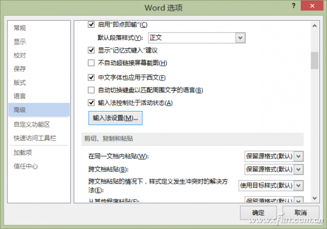
Task: Click 在同一文档内粘贴(W) label
Action: click(118, 156)
